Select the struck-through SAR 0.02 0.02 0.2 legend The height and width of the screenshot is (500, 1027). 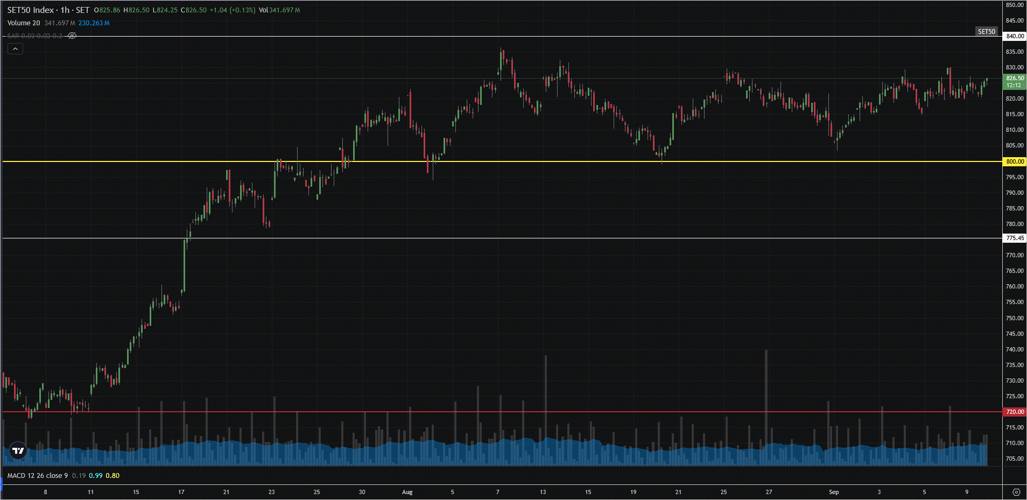click(x=35, y=36)
